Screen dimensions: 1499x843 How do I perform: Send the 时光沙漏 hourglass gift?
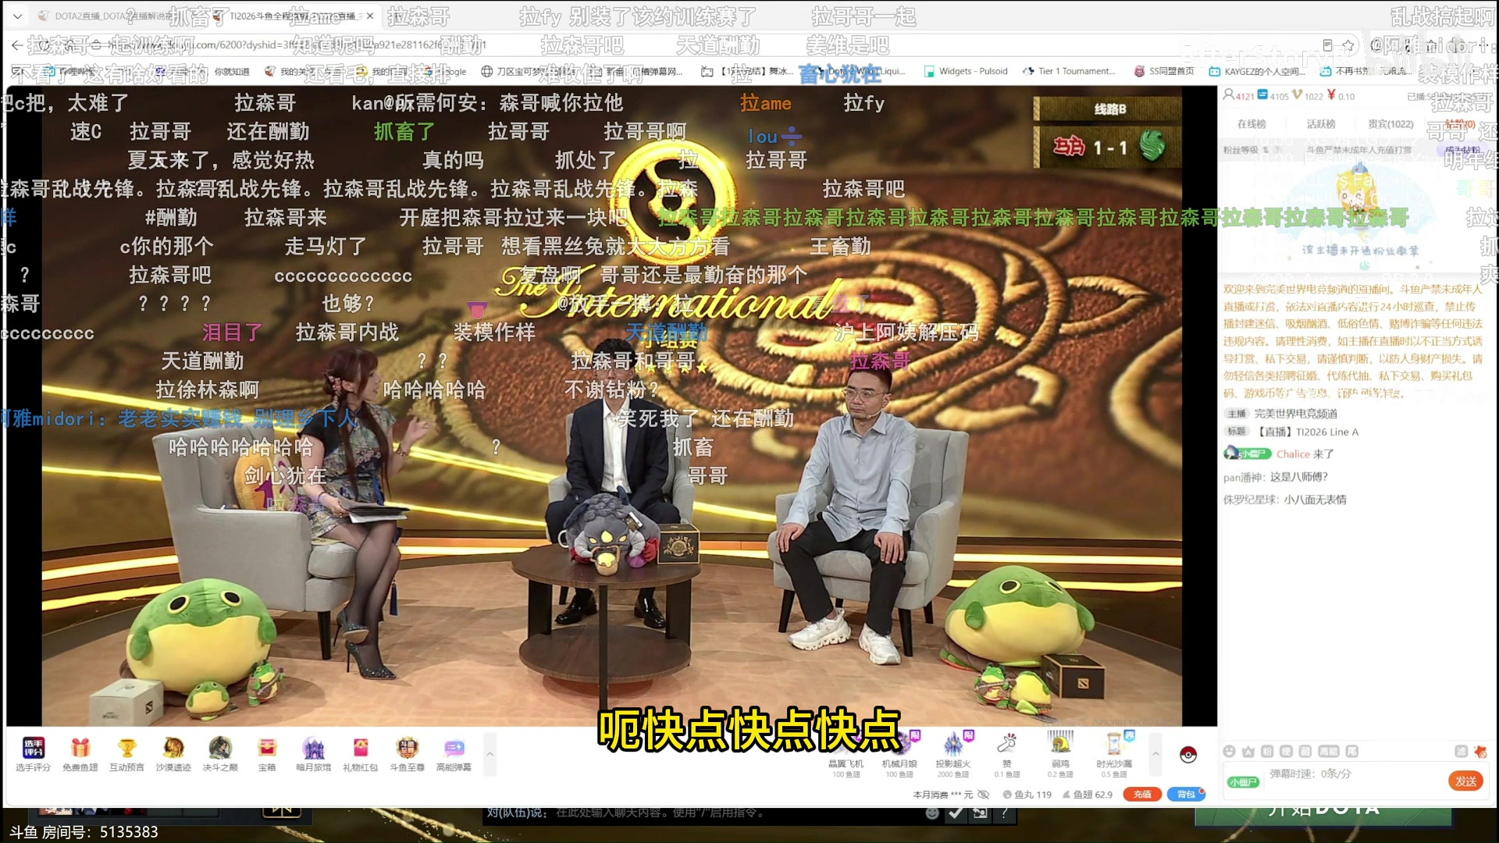point(1113,756)
